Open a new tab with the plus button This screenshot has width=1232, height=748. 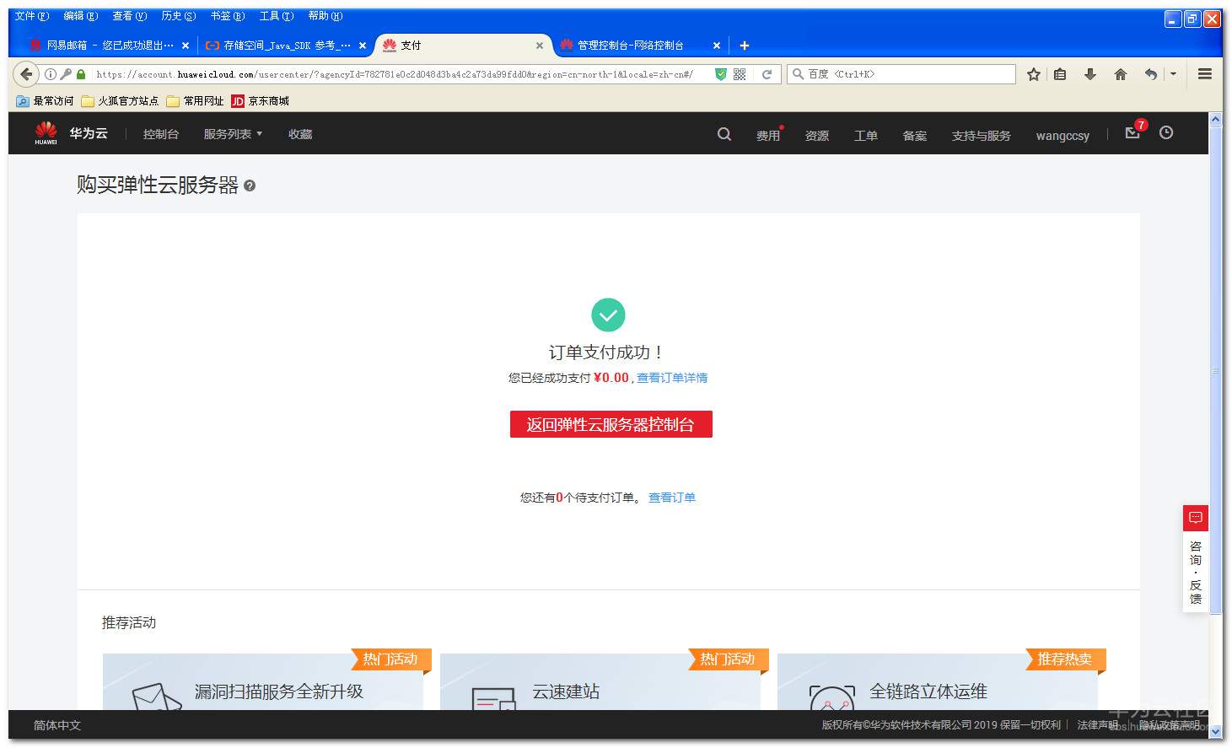pos(745,46)
